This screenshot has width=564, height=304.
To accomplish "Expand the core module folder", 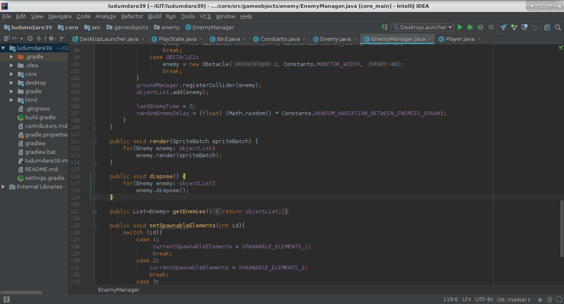I will click(12, 74).
